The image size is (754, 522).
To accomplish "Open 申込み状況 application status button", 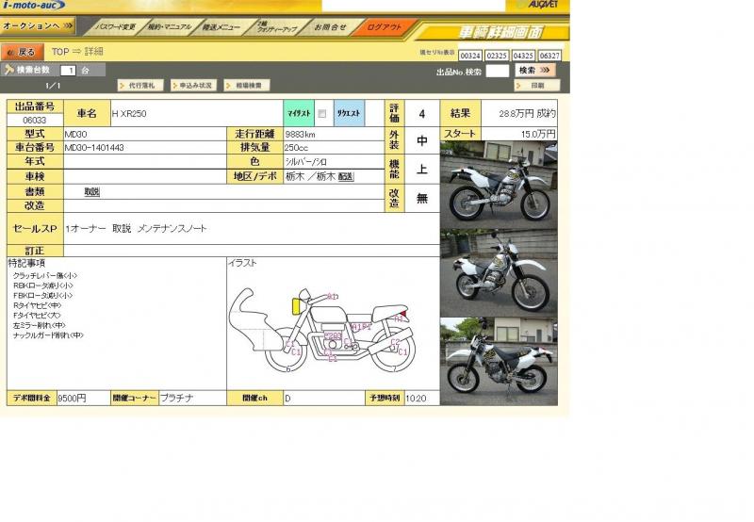I will pyautogui.click(x=194, y=86).
